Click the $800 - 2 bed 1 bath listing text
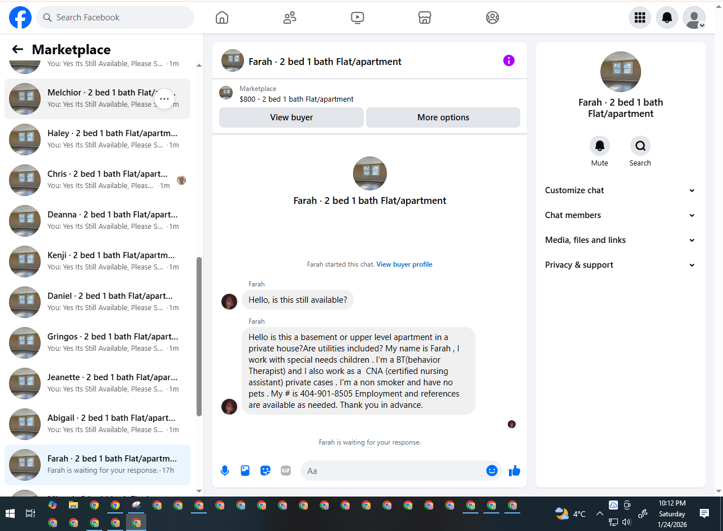This screenshot has width=723, height=531. click(x=297, y=99)
